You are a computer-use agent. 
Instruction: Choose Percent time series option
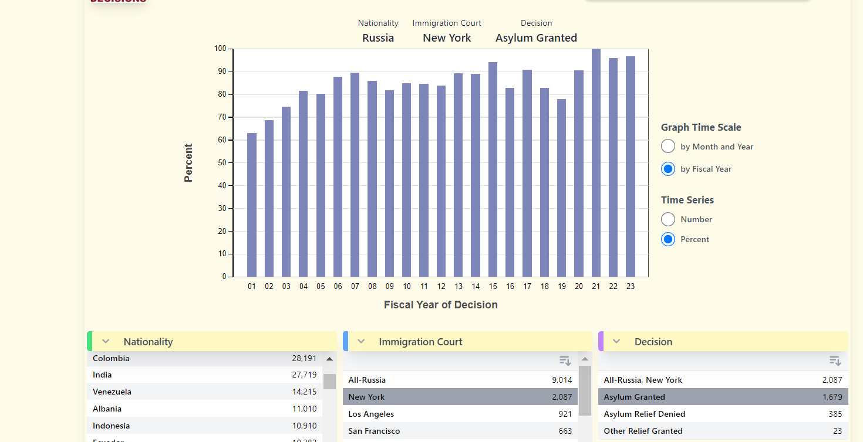668,239
